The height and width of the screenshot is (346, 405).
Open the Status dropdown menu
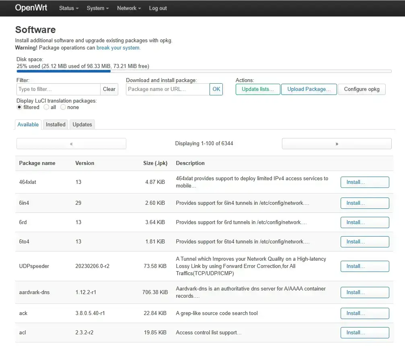pyautogui.click(x=68, y=8)
